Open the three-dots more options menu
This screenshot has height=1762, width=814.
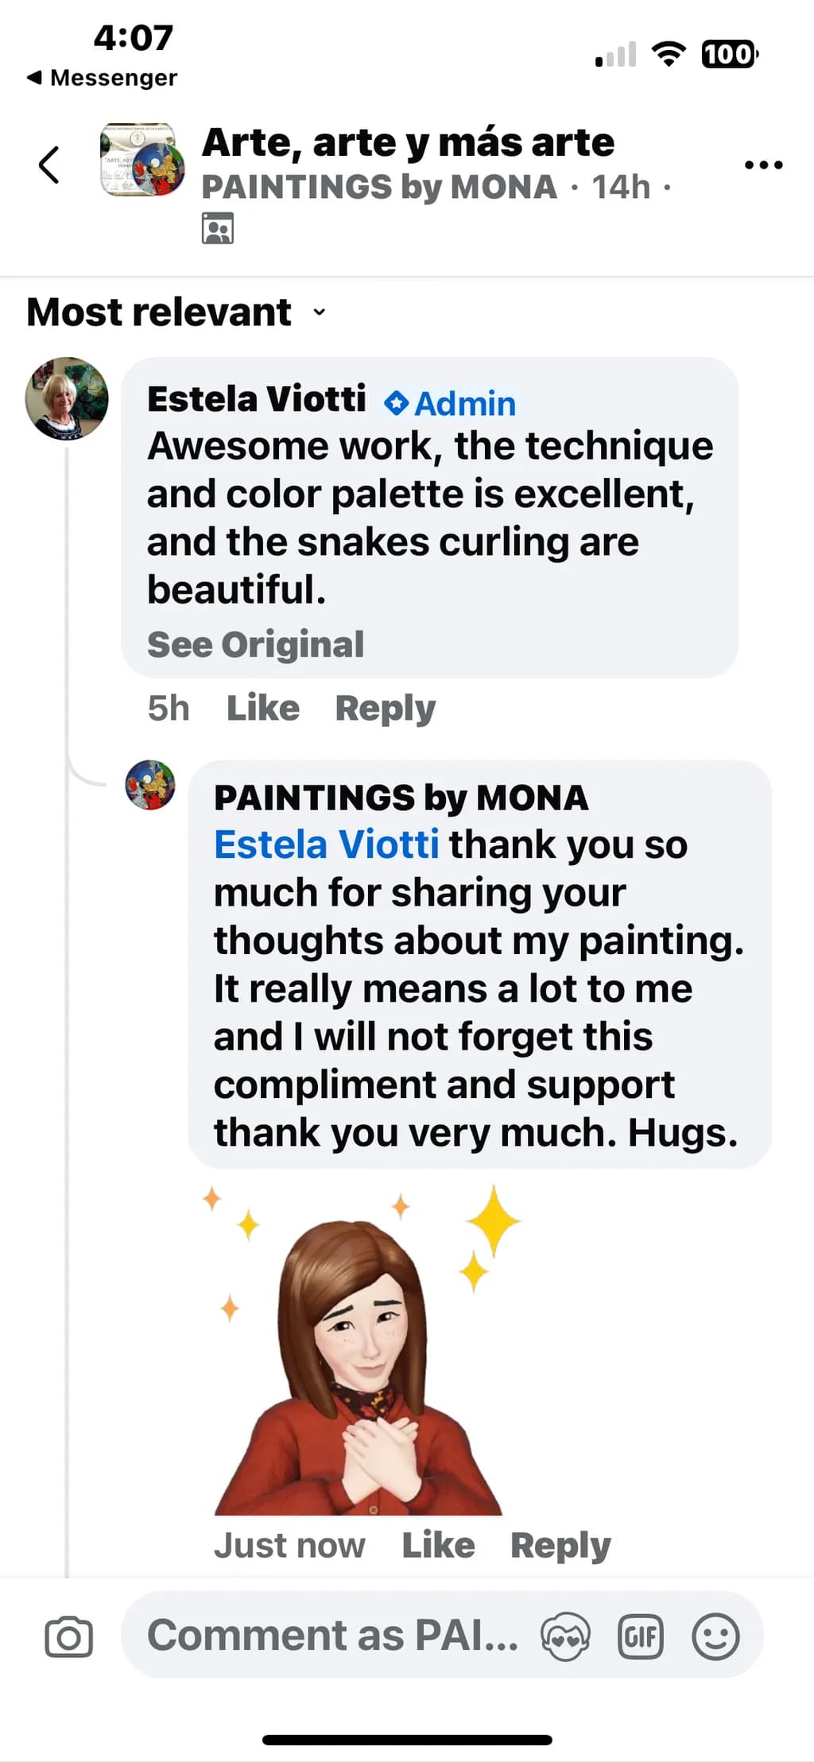[x=763, y=165]
